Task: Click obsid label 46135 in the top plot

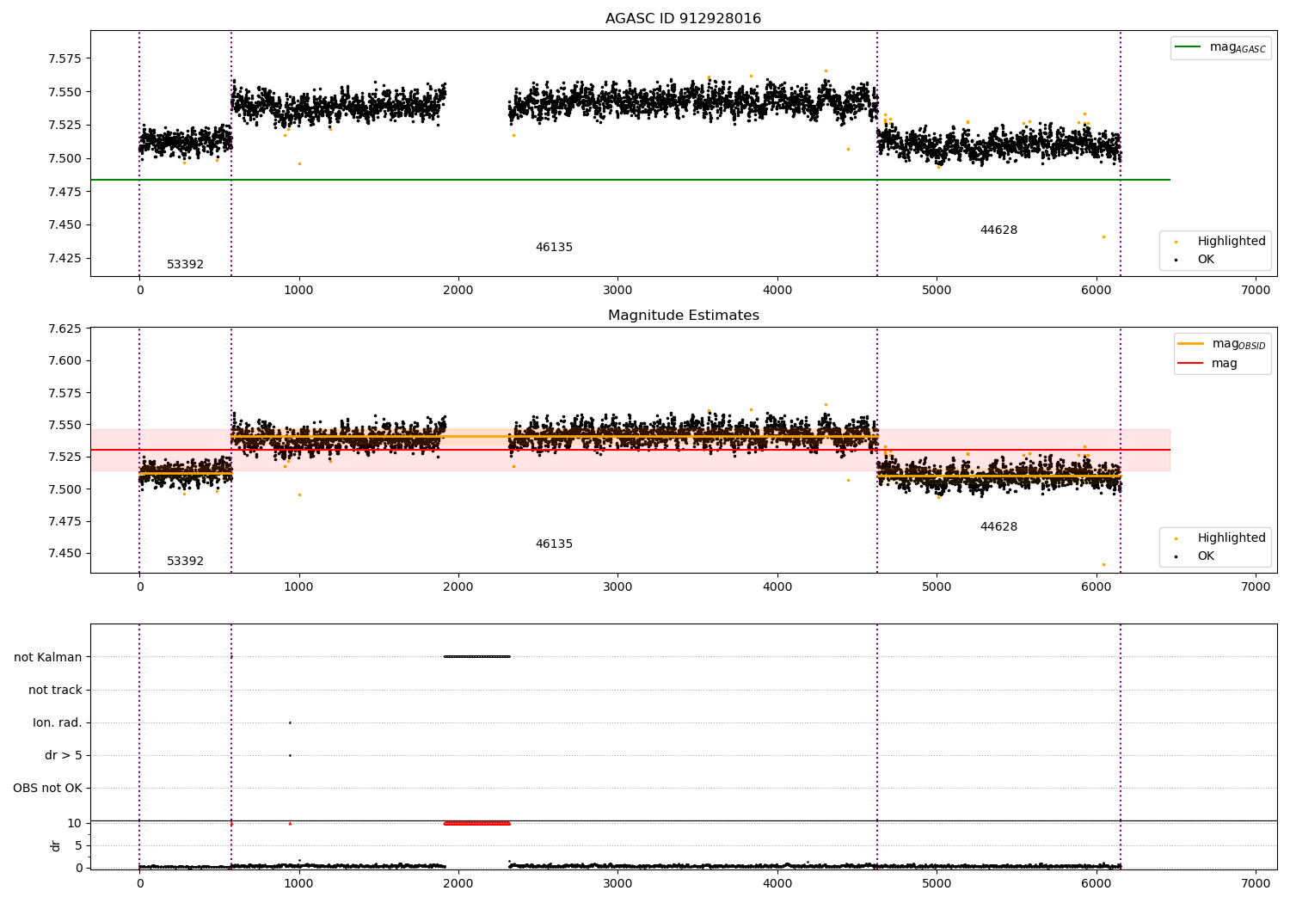Action: coord(554,247)
